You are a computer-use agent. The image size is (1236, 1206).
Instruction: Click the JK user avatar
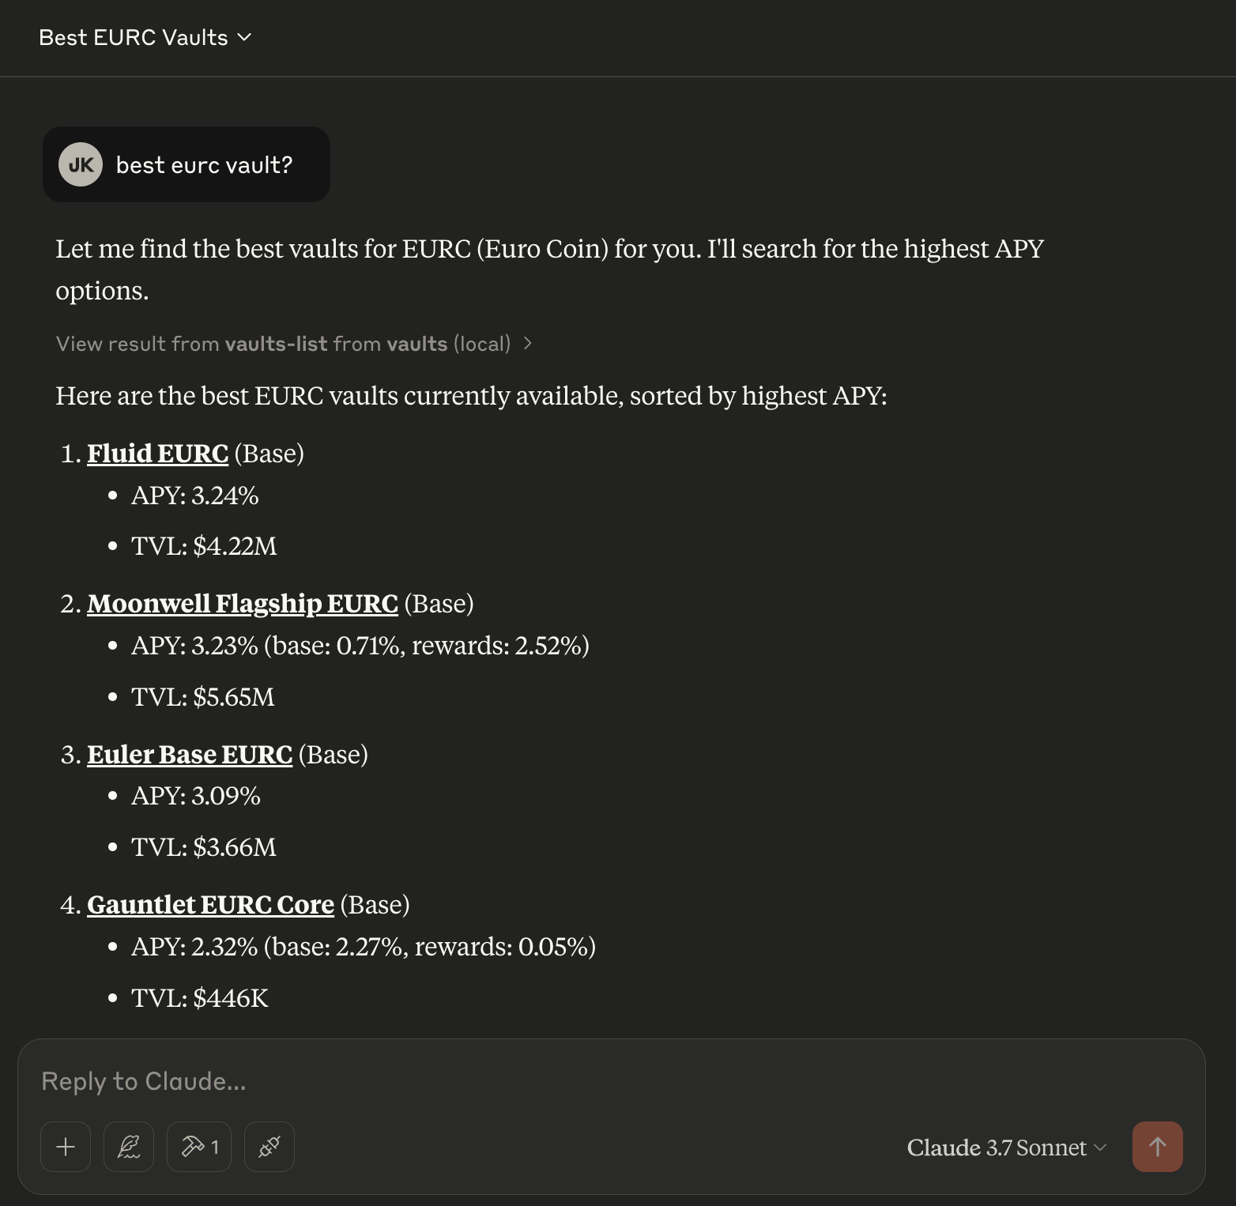point(81,164)
